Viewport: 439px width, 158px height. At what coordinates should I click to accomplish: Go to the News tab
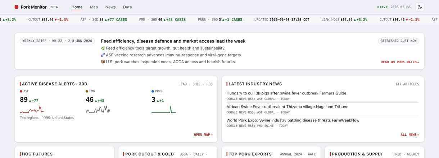[x=110, y=7]
